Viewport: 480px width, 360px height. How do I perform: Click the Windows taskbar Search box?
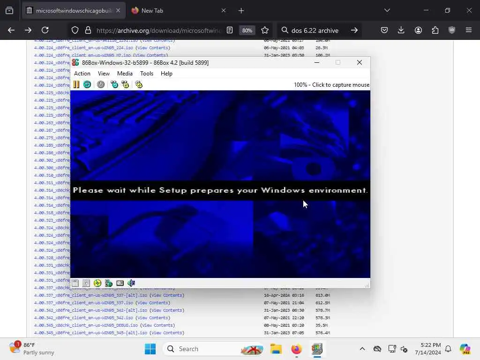click(213, 349)
